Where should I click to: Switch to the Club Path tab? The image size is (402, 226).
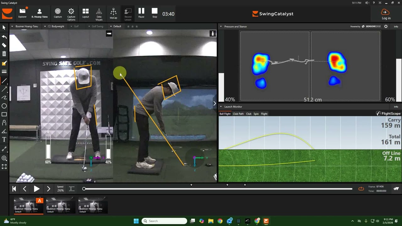238,114
